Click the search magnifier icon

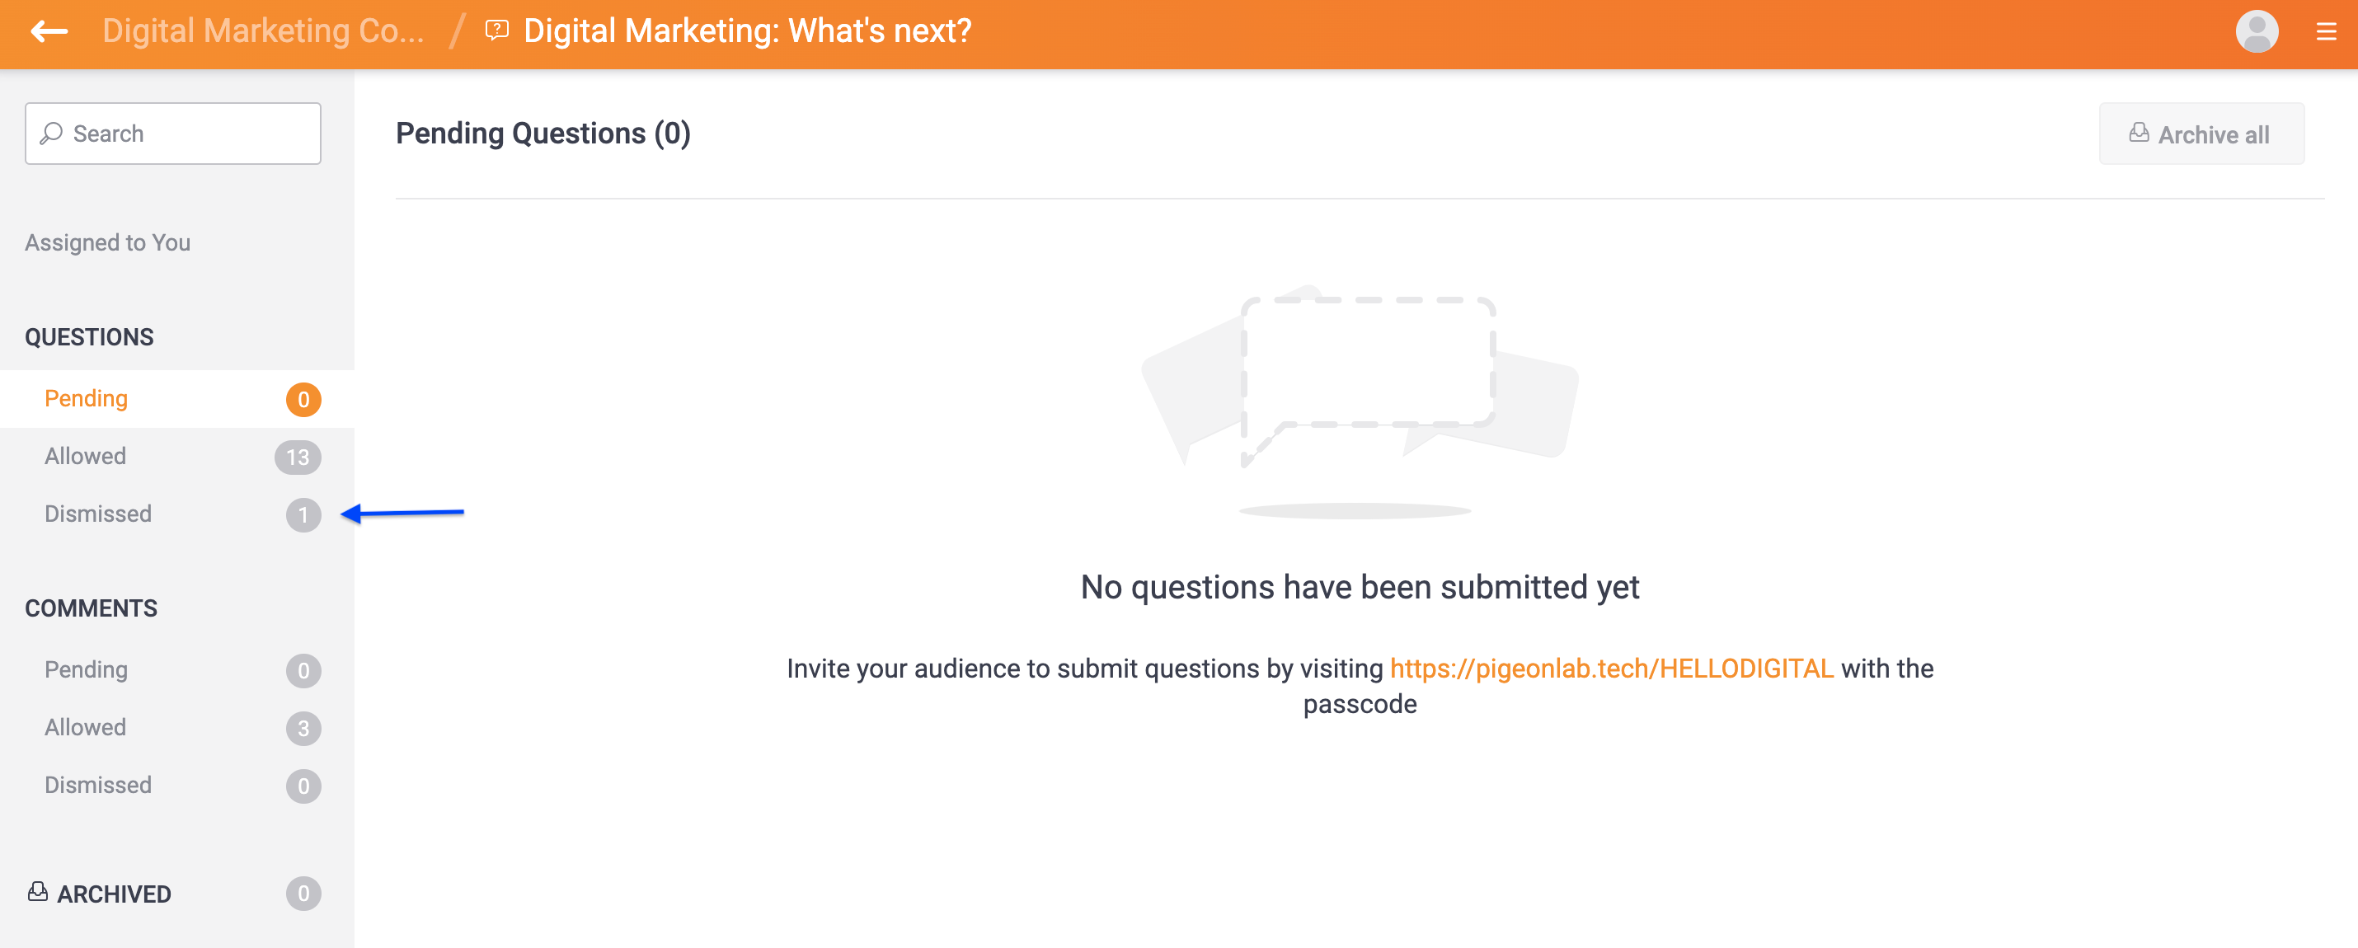tap(52, 133)
